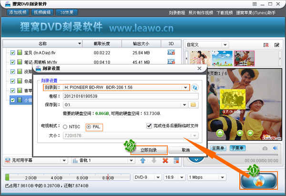Toggle 完成任务后删除临时文件 checkbox

tap(149, 126)
